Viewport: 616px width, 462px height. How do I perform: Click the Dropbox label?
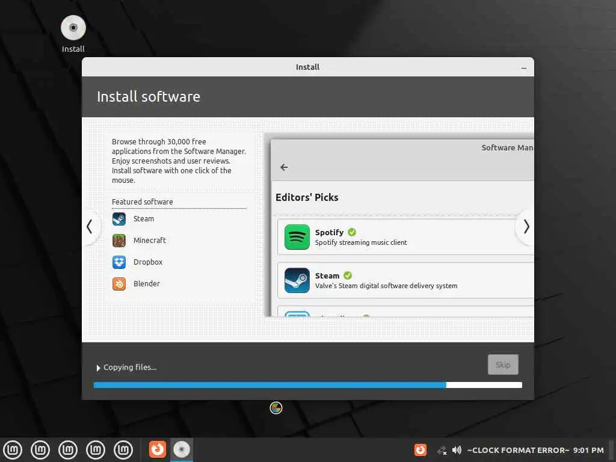click(x=148, y=262)
